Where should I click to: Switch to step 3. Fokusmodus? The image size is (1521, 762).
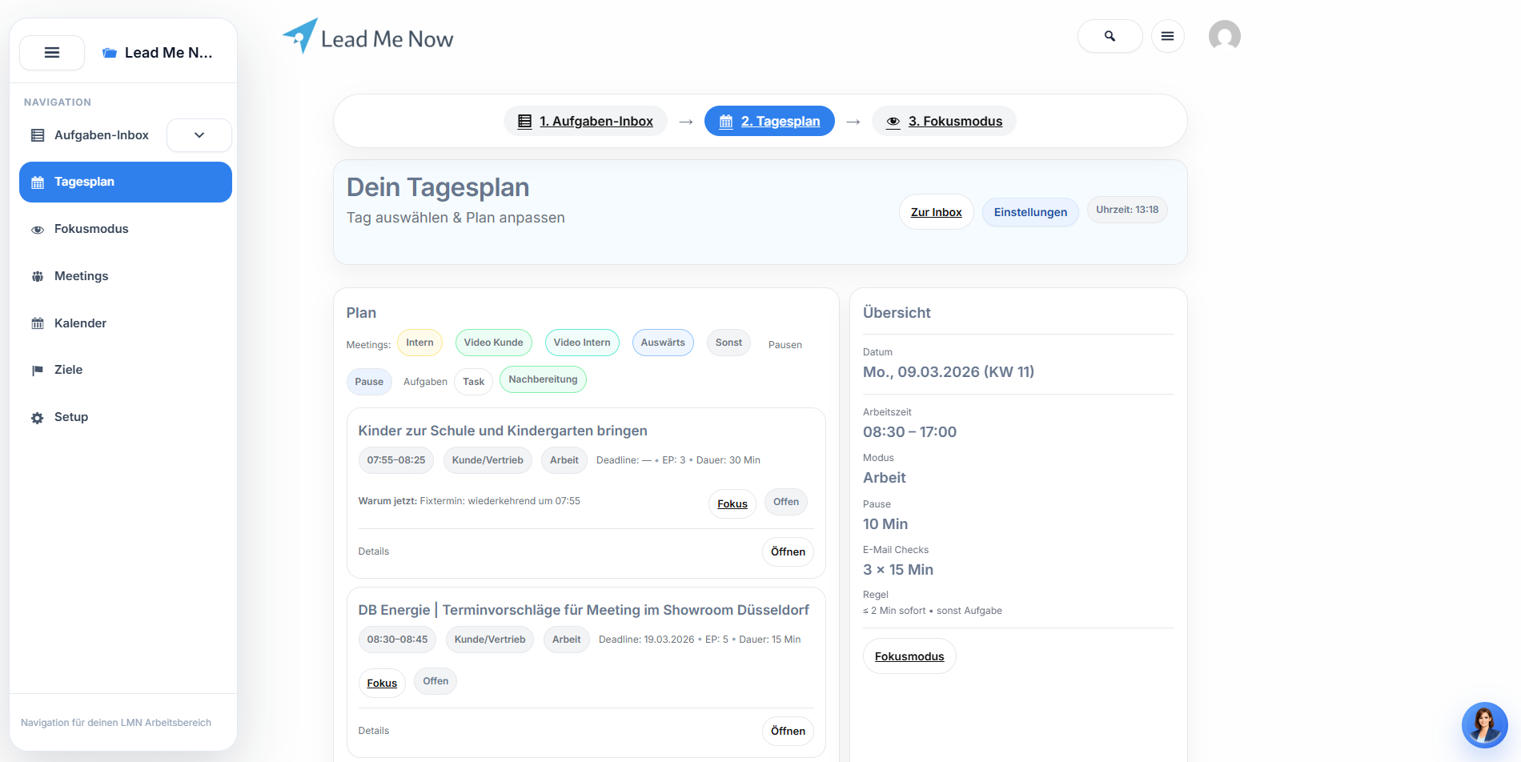[x=944, y=121]
